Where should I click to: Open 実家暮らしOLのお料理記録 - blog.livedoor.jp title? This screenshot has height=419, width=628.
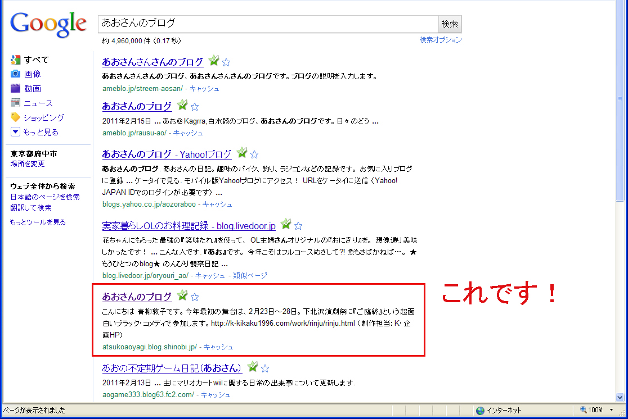pos(189,225)
